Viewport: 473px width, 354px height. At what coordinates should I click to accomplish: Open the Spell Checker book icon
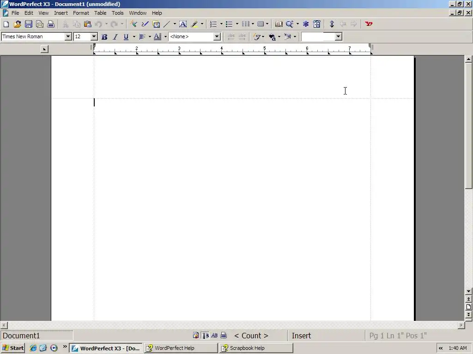coord(279,24)
